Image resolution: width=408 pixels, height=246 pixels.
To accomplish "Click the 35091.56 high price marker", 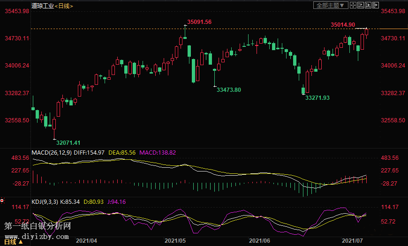I will 199,22.
